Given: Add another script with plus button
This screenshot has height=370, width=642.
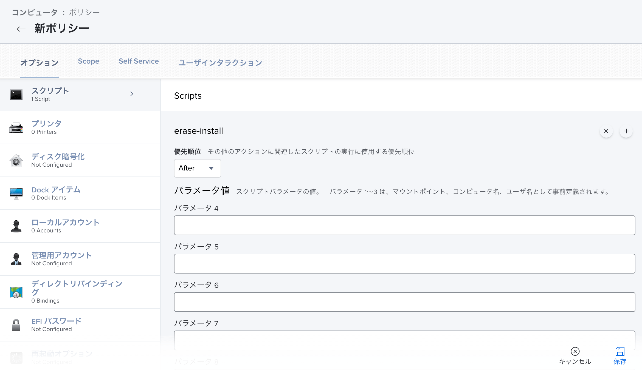Looking at the screenshot, I should pos(626,131).
